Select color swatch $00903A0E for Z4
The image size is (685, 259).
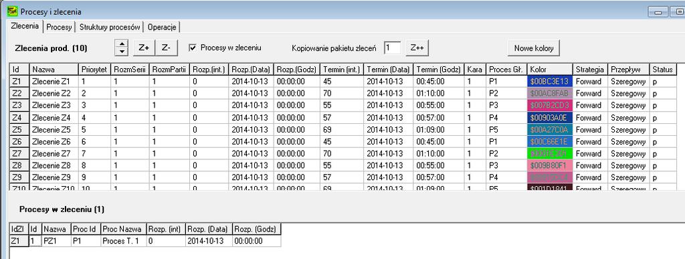(x=550, y=118)
